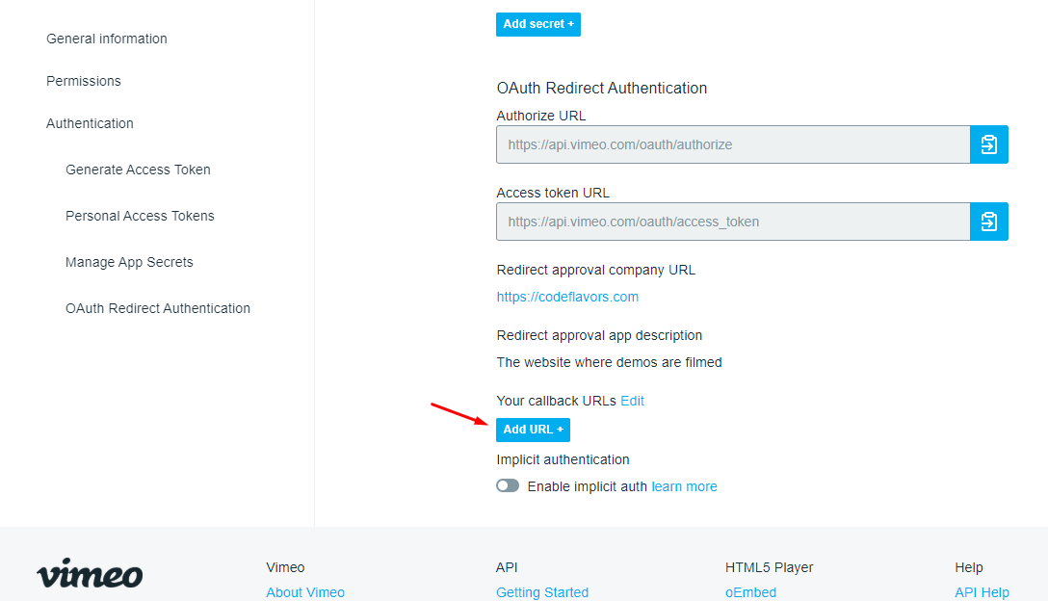The image size is (1048, 601).
Task: Follow the implicit auth learn more link
Action: 685,486
